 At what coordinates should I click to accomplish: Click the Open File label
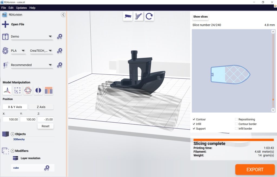pos(18,24)
